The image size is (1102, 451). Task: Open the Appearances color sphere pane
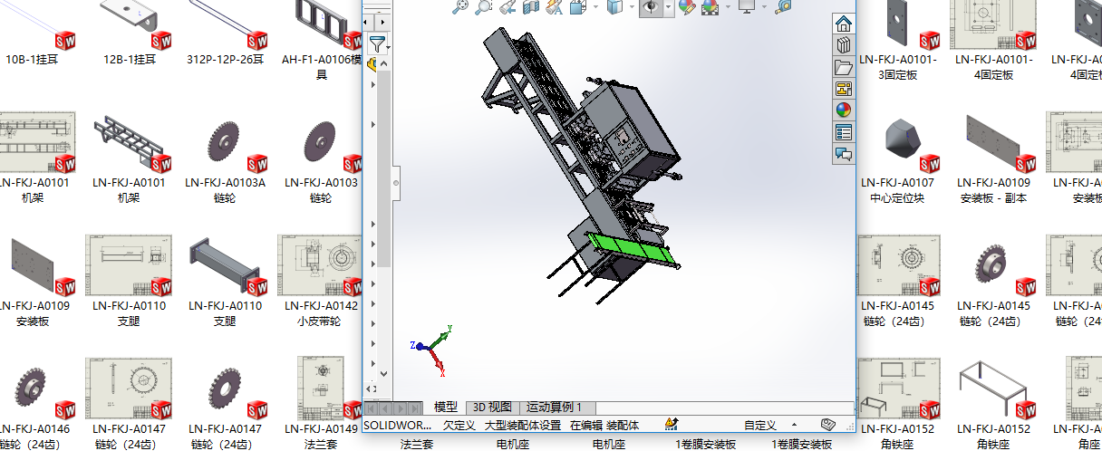pyautogui.click(x=844, y=110)
